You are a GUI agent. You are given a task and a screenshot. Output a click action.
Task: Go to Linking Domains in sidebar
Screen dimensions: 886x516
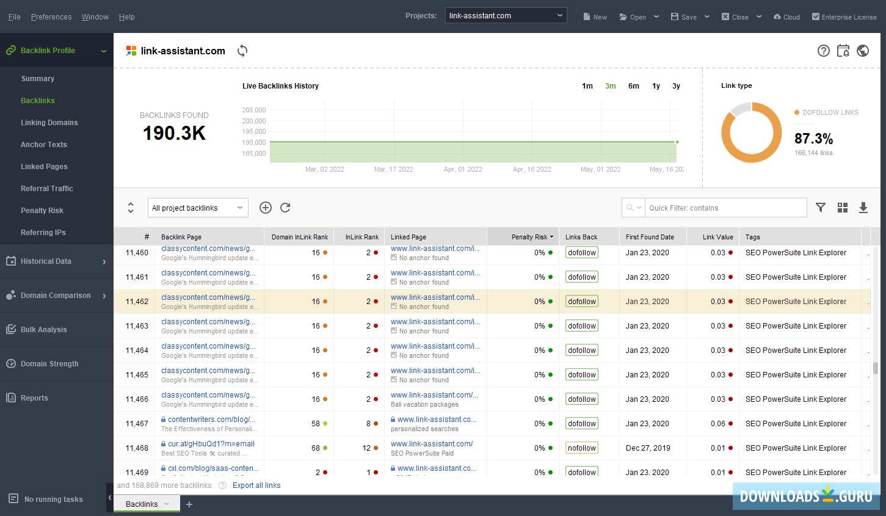point(49,123)
